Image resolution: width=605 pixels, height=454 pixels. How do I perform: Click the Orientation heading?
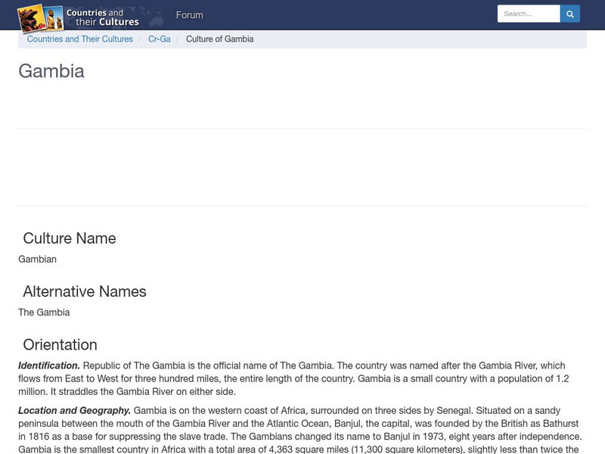pyautogui.click(x=60, y=345)
